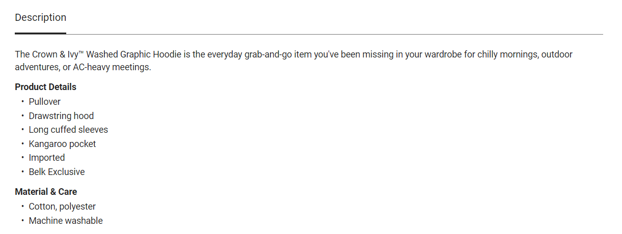Click the Product Details heading

pyautogui.click(x=45, y=87)
